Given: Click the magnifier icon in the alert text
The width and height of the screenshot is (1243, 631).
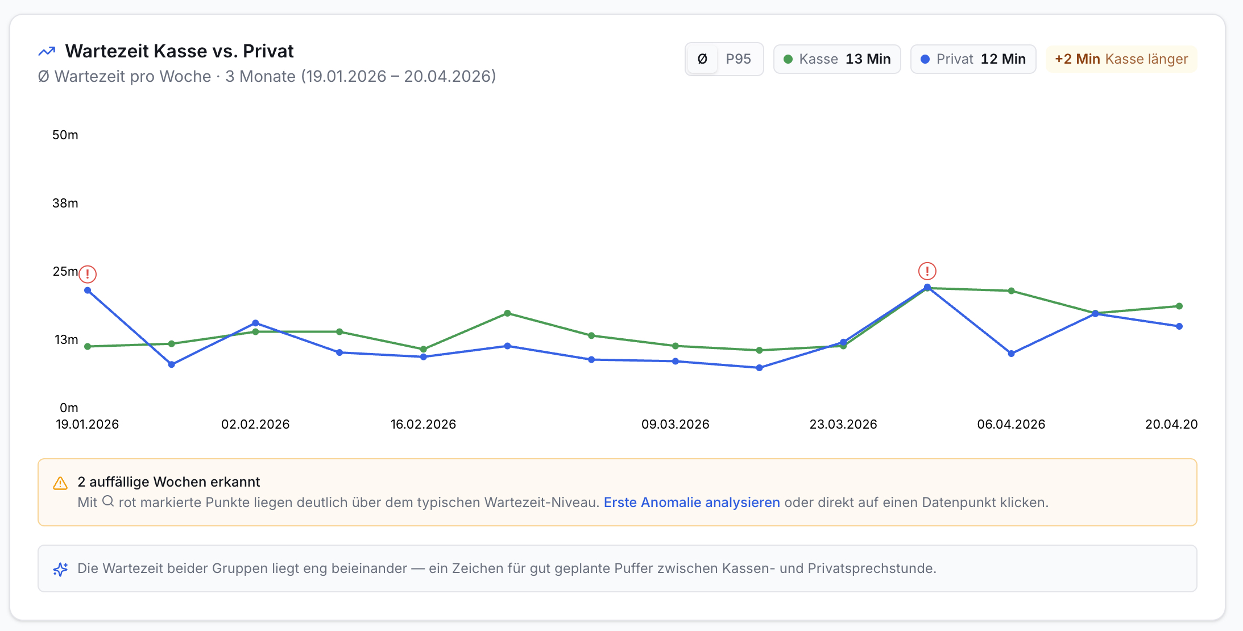Looking at the screenshot, I should pyautogui.click(x=108, y=501).
